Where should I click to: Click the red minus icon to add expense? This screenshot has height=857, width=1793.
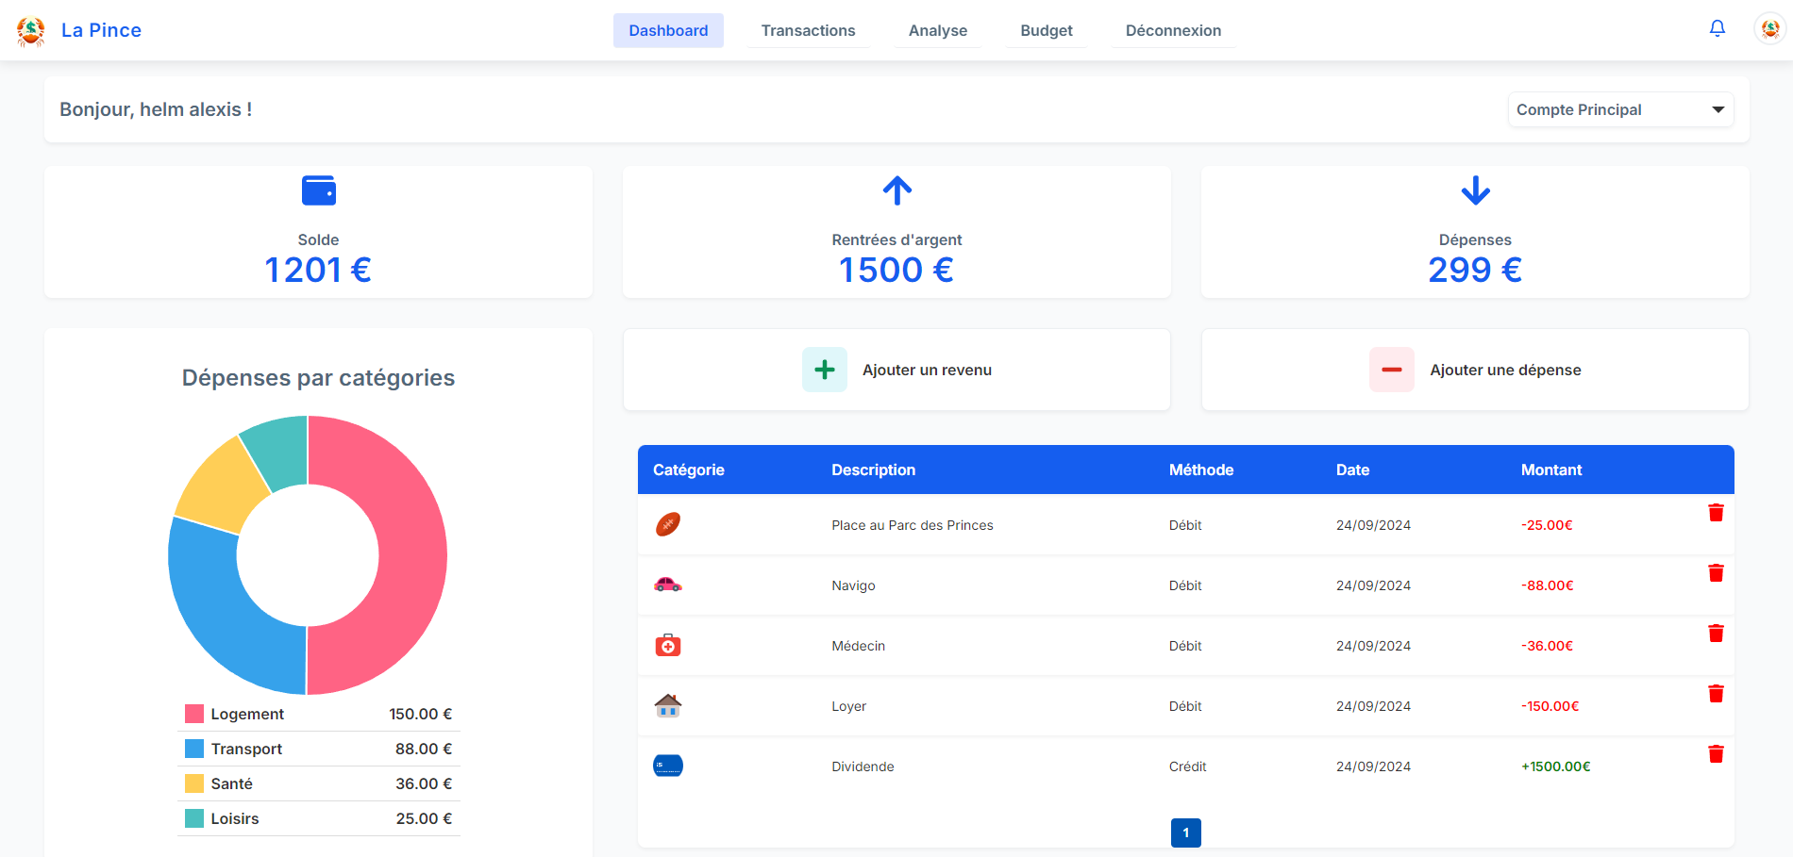tap(1392, 370)
